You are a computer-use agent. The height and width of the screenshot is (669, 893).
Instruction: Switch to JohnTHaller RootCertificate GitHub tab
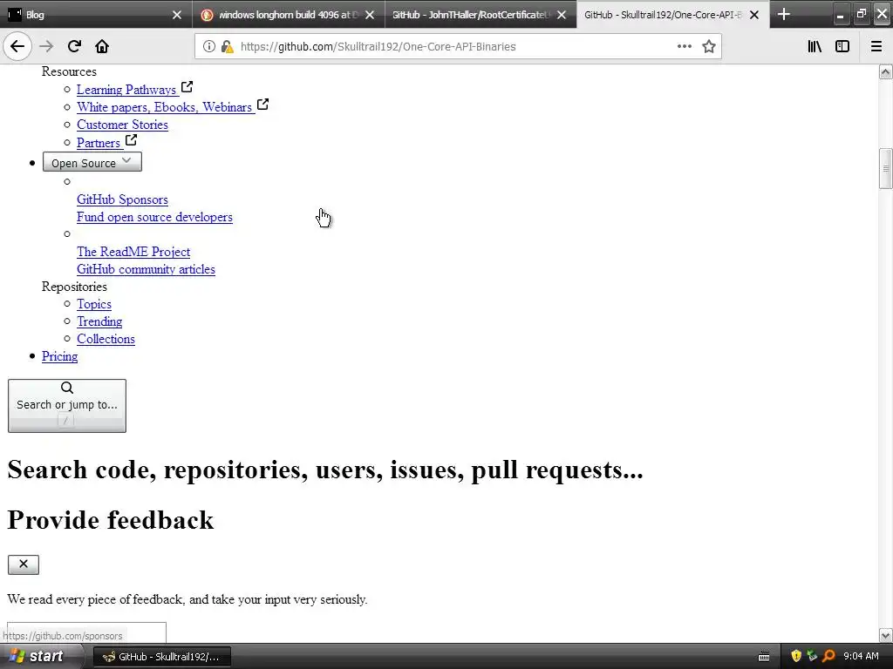point(472,15)
